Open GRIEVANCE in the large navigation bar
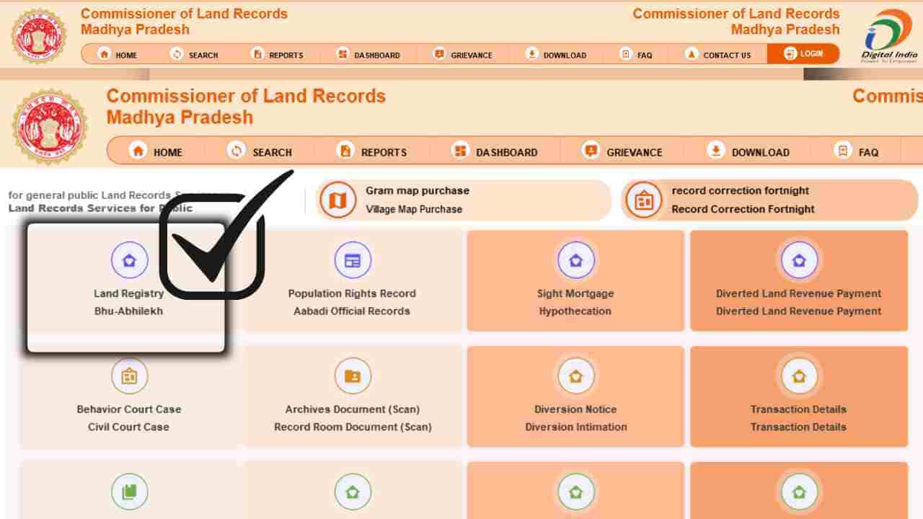This screenshot has height=519, width=923. 623,152
